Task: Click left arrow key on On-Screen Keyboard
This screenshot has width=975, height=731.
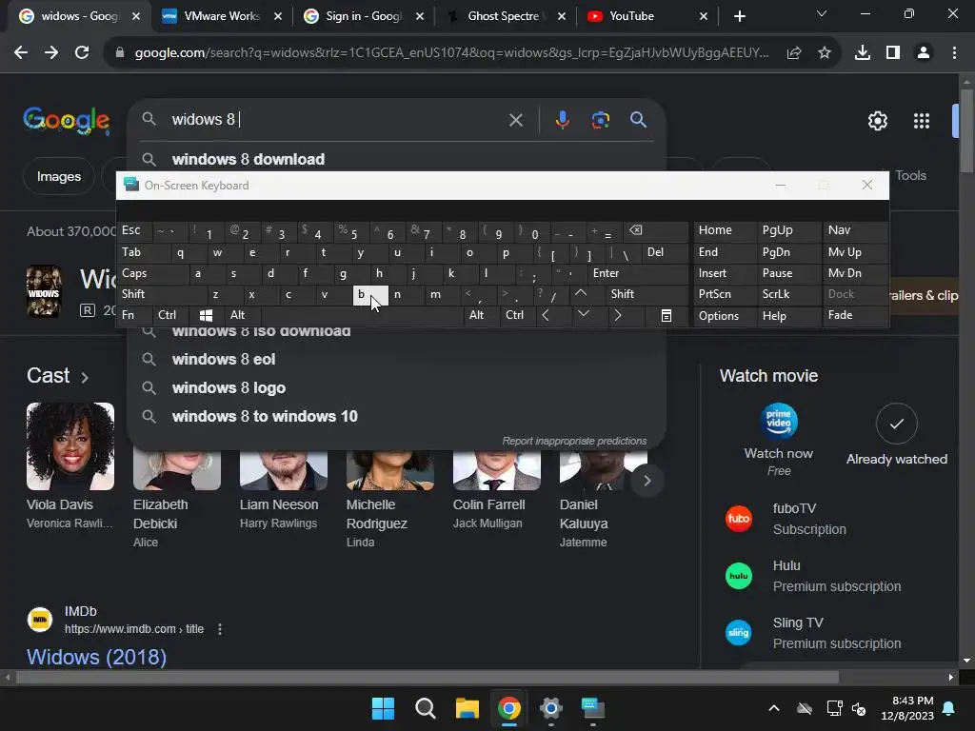Action: [x=546, y=315]
